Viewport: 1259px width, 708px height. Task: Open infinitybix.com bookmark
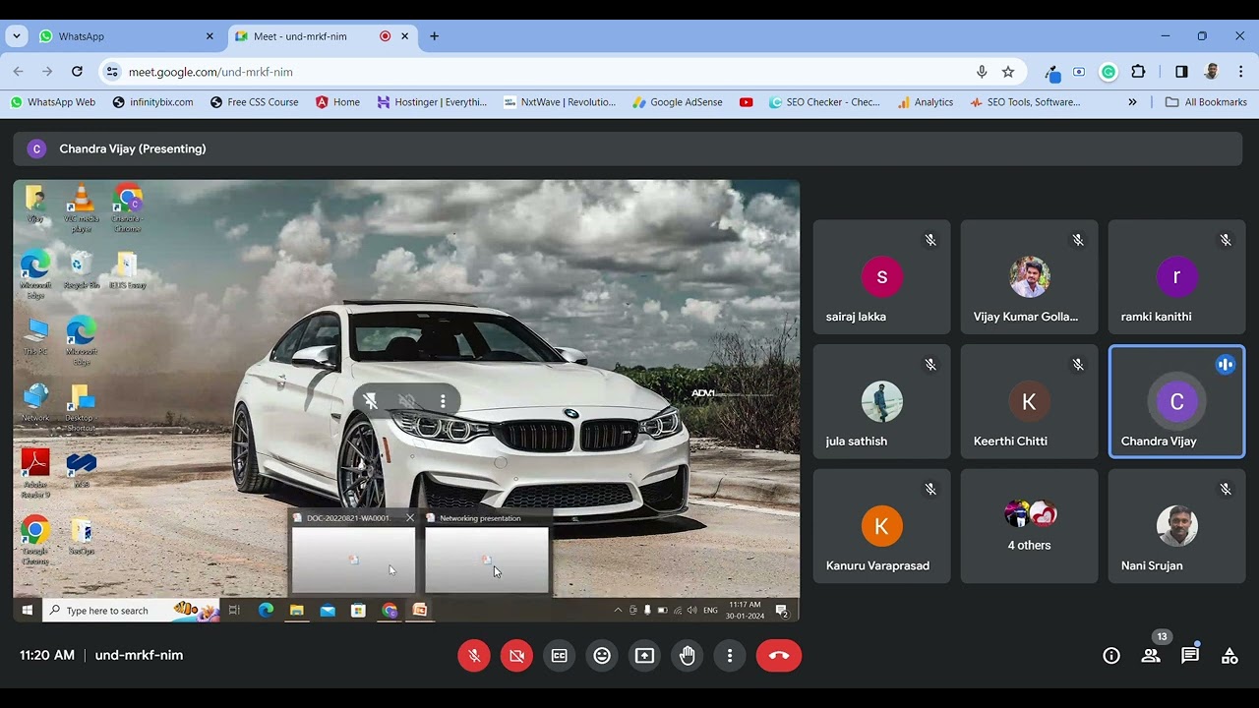[x=153, y=102]
